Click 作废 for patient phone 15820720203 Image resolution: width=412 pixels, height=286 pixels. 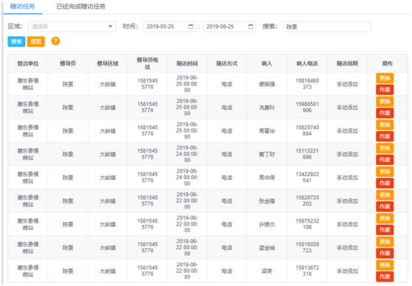pyautogui.click(x=385, y=206)
